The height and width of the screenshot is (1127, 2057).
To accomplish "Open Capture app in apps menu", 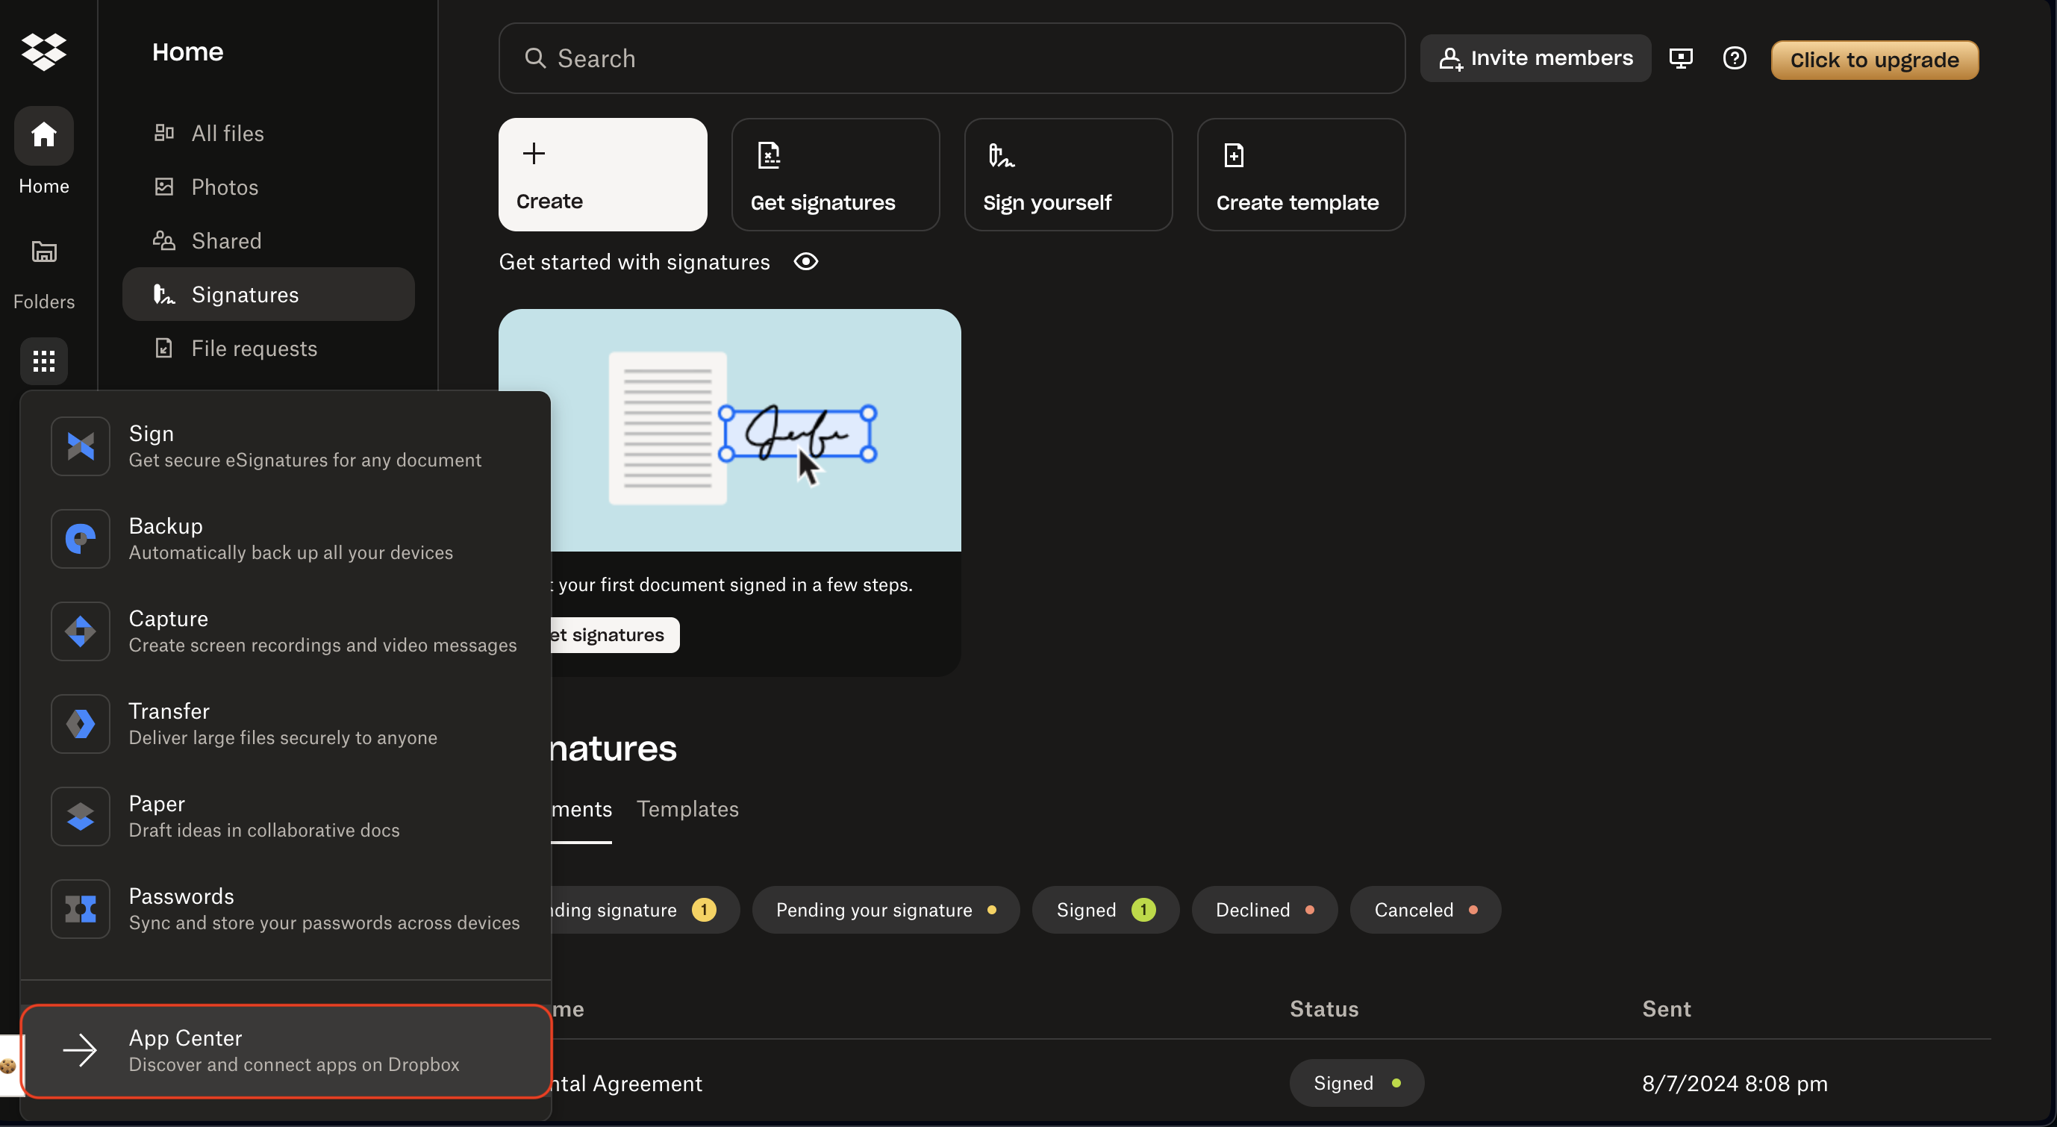I will tap(286, 631).
